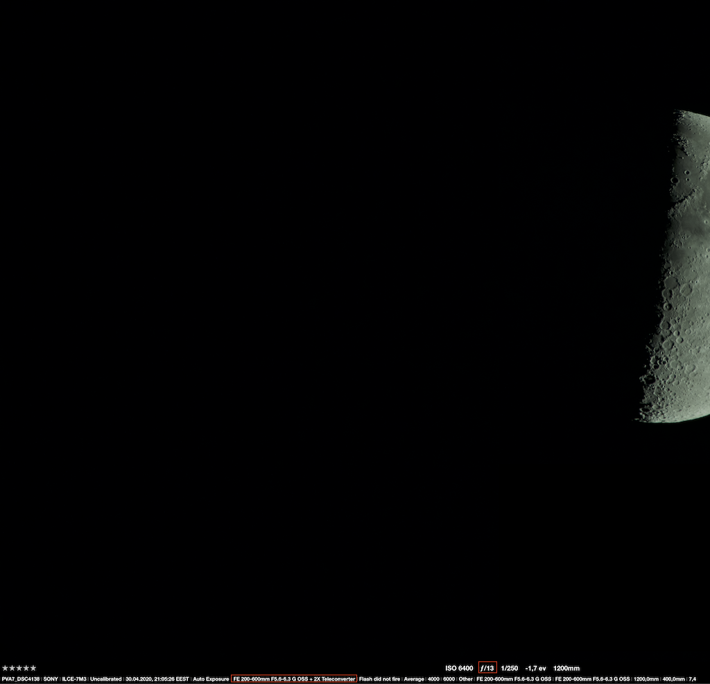Click the first rating star
This screenshot has width=710, height=684.
pos(6,668)
